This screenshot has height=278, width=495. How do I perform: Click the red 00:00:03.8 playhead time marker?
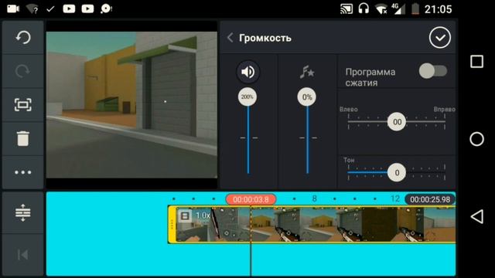251,199
